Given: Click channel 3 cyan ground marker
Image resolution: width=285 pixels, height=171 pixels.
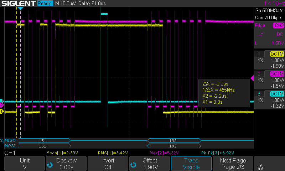Looking at the screenshot, I should click(x=2, y=101).
